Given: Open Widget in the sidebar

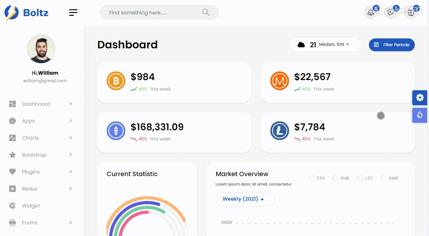Looking at the screenshot, I should tap(31, 206).
